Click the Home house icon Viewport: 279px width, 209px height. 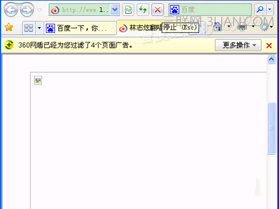coord(218,27)
